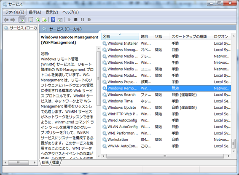Click the Export list toolbar icon
Image resolution: width=239 pixels, height=175 pixels.
click(44, 20)
